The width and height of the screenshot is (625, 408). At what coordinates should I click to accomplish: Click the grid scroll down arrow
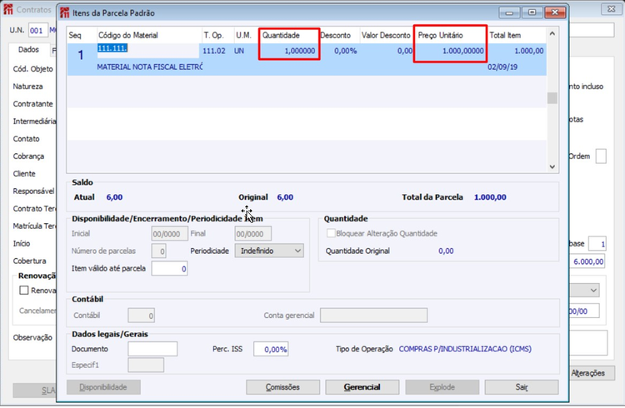(552, 167)
